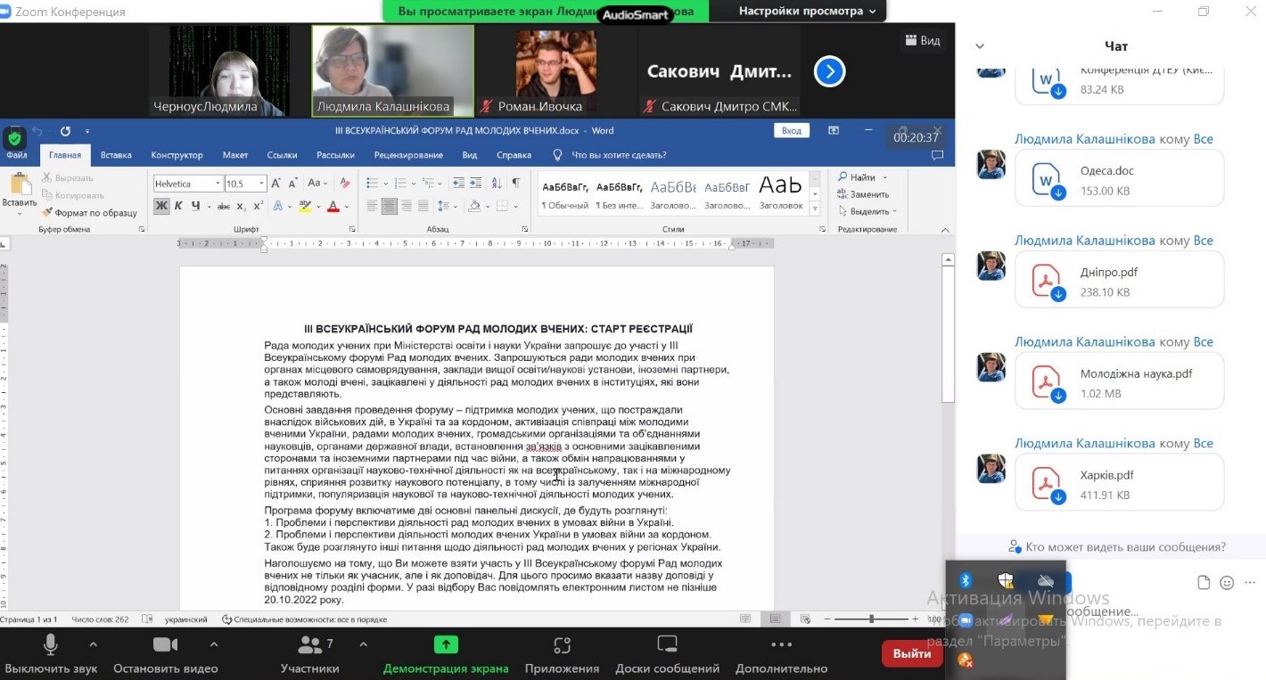The width and height of the screenshot is (1266, 680).
Task: Toggle show paragraph marks ¶
Action: (x=515, y=183)
